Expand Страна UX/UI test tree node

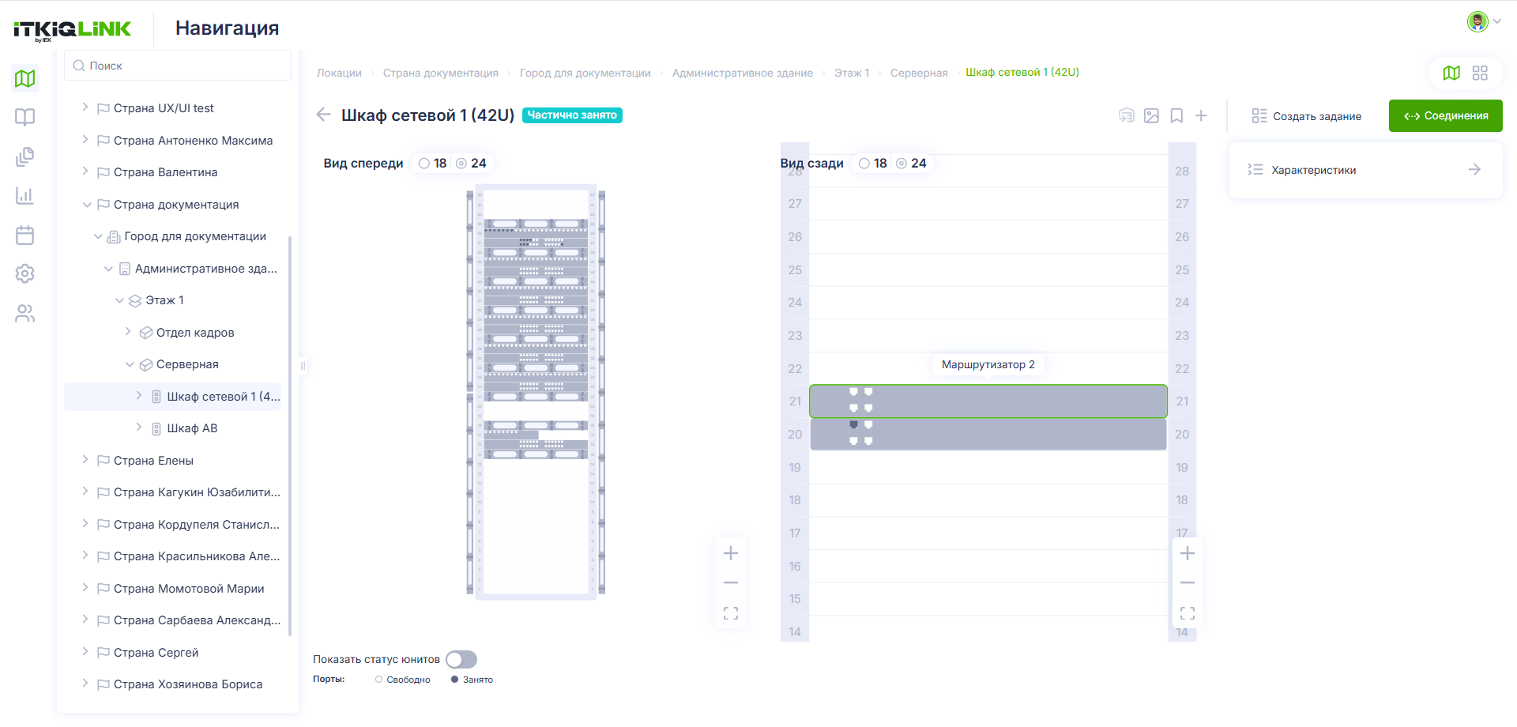tap(85, 107)
